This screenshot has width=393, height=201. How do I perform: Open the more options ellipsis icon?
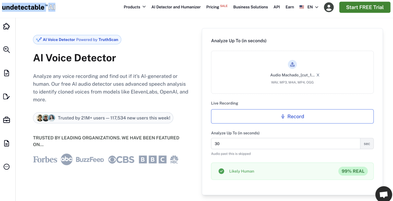(x=7, y=167)
